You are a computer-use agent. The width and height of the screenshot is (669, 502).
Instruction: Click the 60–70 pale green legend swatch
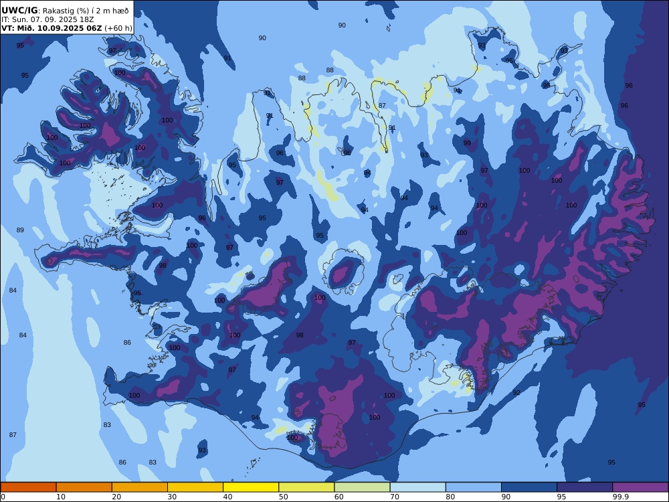(x=362, y=487)
